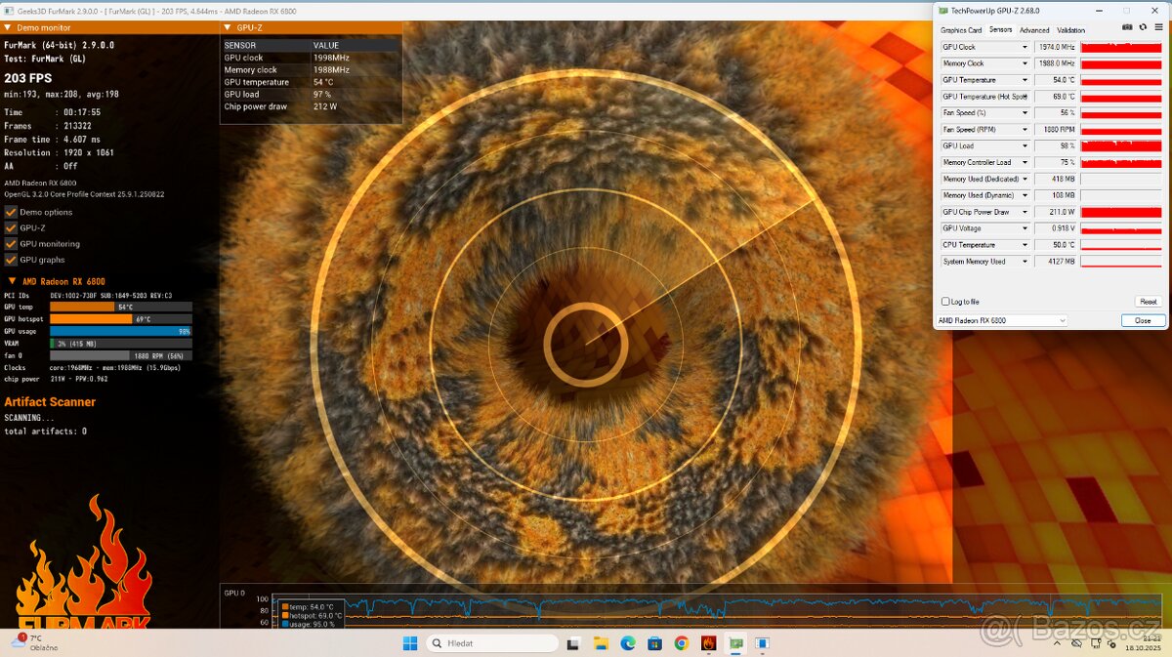
Task: Open CPU Temperature sensor dropdown
Action: 1025,245
